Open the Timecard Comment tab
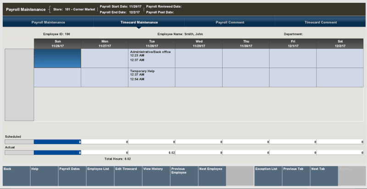This screenshot has width=367, height=189. (321, 22)
